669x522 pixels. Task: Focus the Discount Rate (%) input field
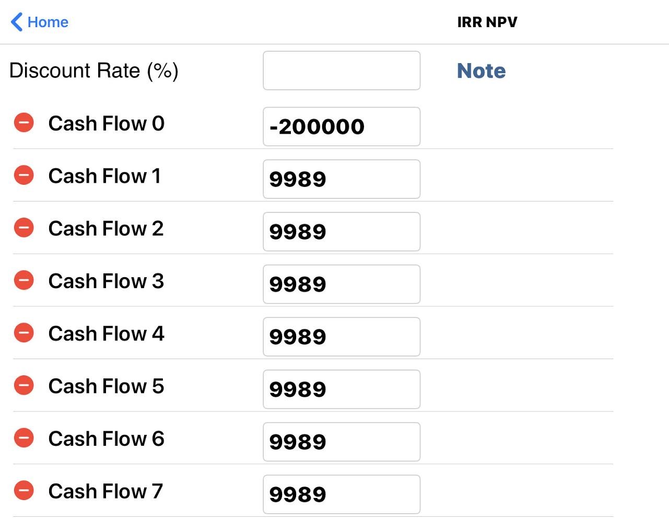(x=342, y=70)
